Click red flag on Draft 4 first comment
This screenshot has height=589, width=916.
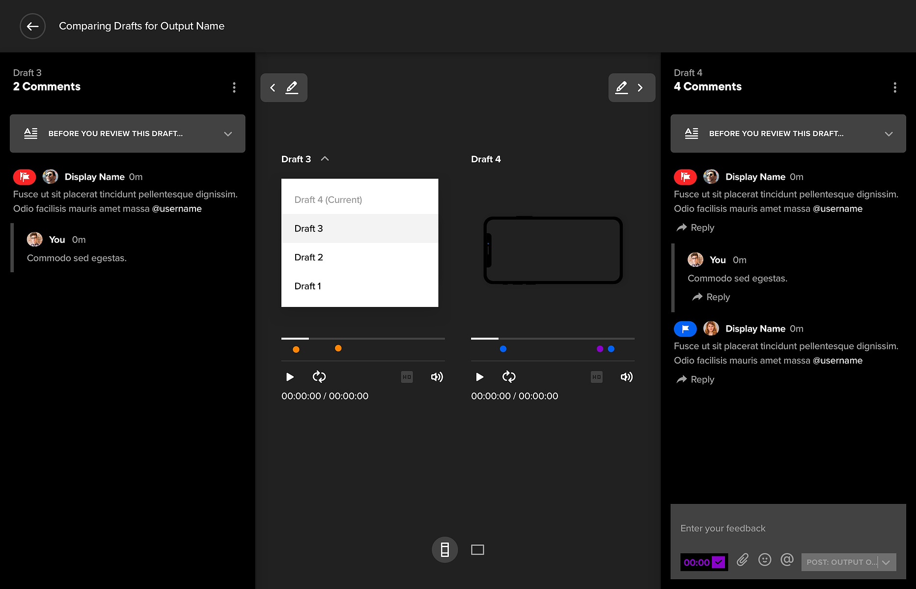[x=685, y=177]
